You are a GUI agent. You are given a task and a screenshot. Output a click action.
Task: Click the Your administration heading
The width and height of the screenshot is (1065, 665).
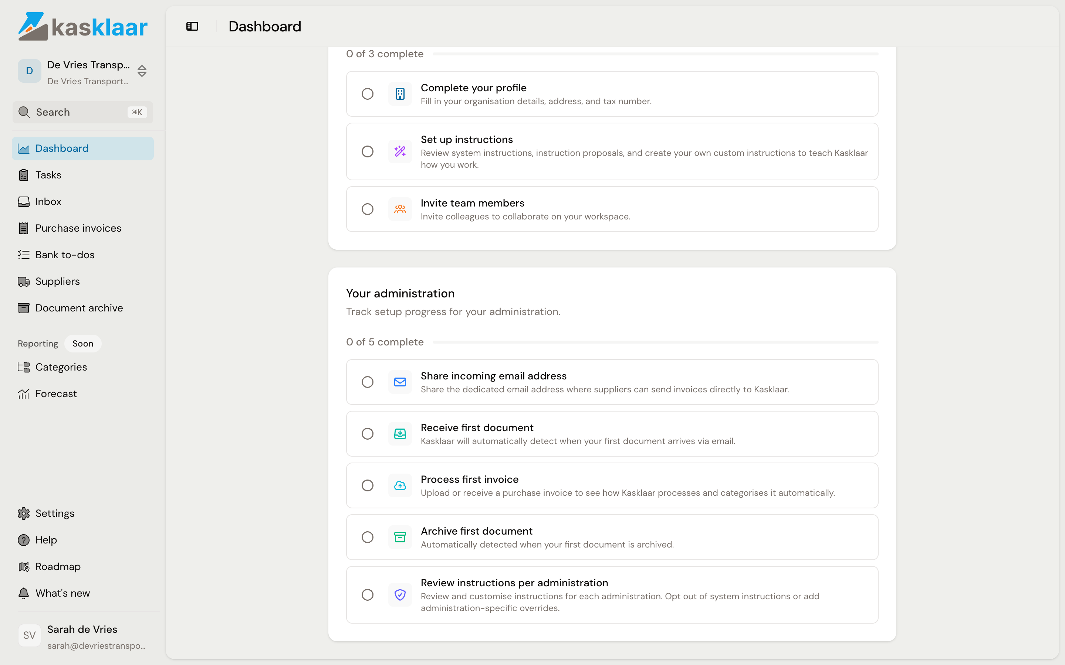[400, 293]
